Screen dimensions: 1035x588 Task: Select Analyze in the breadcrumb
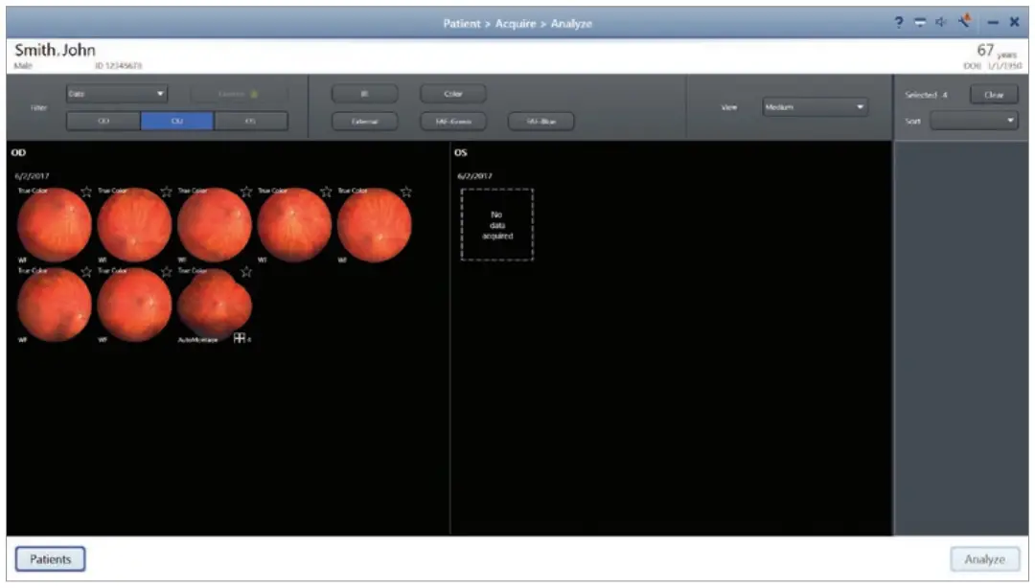point(571,23)
